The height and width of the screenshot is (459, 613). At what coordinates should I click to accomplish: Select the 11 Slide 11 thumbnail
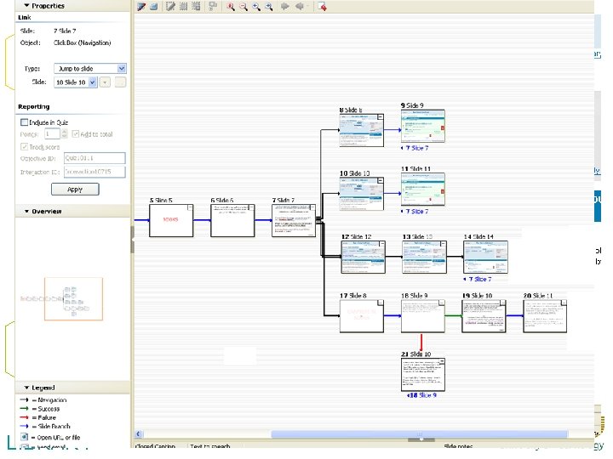click(x=423, y=190)
